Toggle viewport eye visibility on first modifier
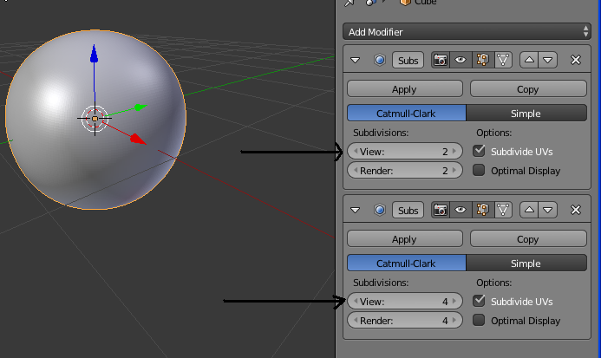The width and height of the screenshot is (601, 358). pyautogui.click(x=461, y=60)
